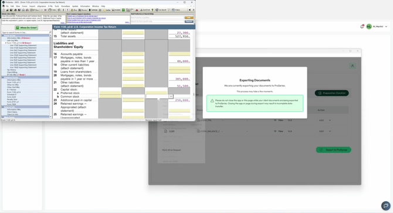Click the blue Search help button
The width and height of the screenshot is (393, 213).
(x=189, y=22)
